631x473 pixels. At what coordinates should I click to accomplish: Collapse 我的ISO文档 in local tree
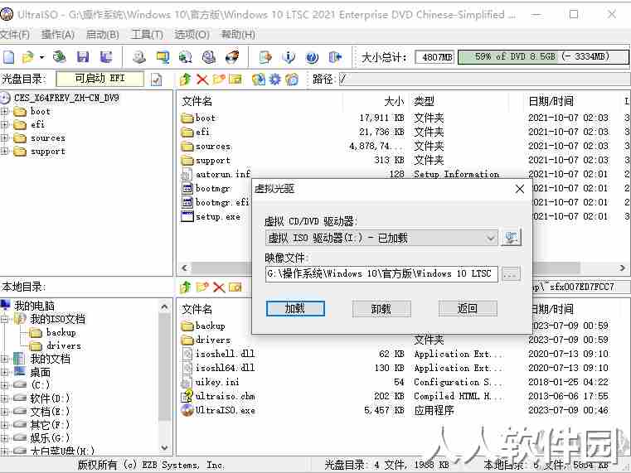(x=4, y=319)
